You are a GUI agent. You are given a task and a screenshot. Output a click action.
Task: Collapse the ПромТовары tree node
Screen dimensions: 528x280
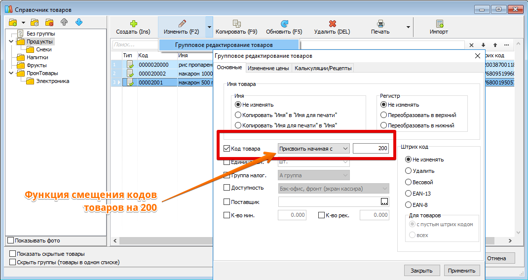[11, 73]
